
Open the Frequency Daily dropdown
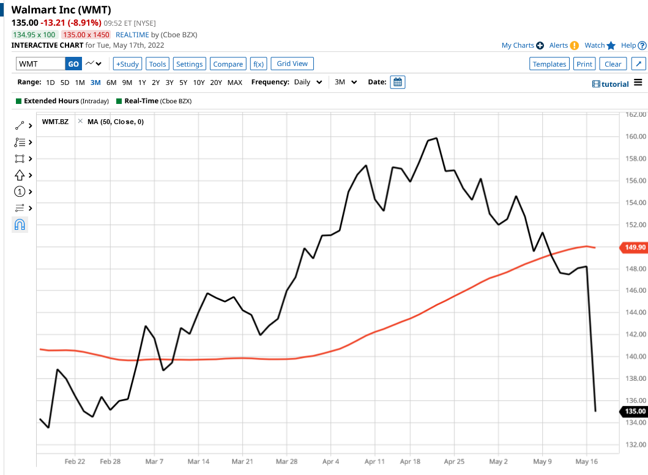point(308,82)
